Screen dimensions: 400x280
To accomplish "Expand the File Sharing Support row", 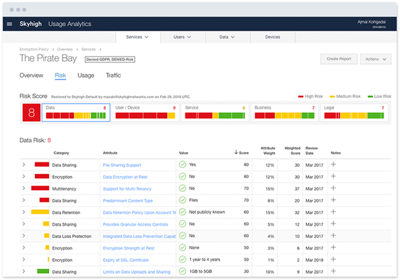I will (x=24, y=164).
